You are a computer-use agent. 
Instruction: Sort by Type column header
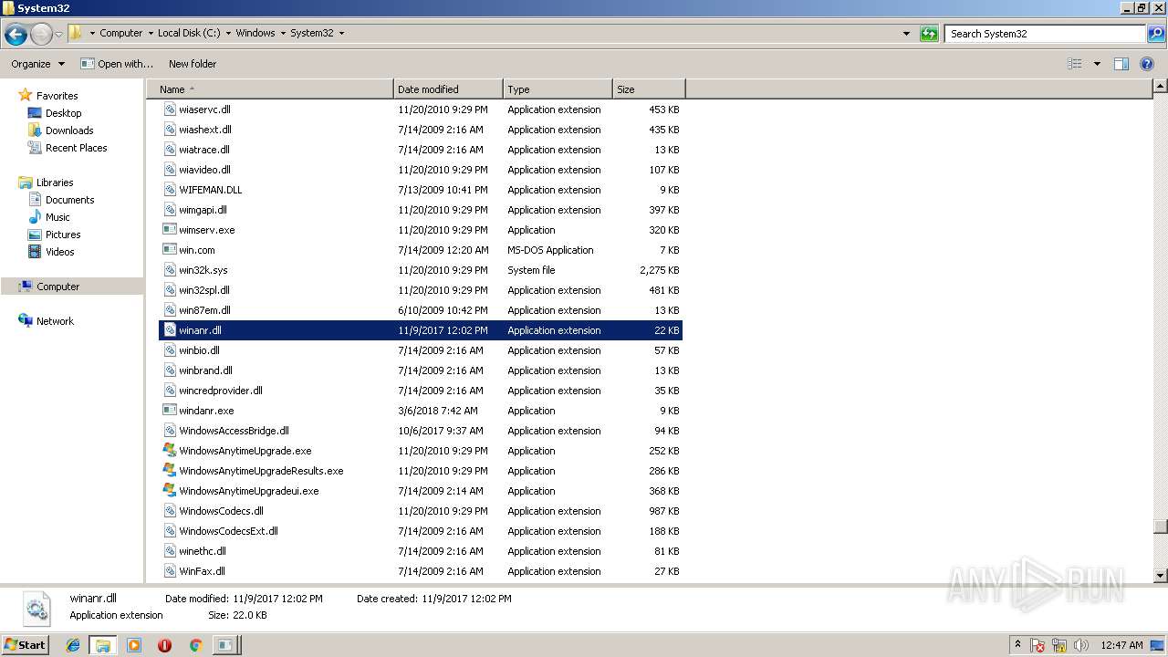click(x=558, y=89)
